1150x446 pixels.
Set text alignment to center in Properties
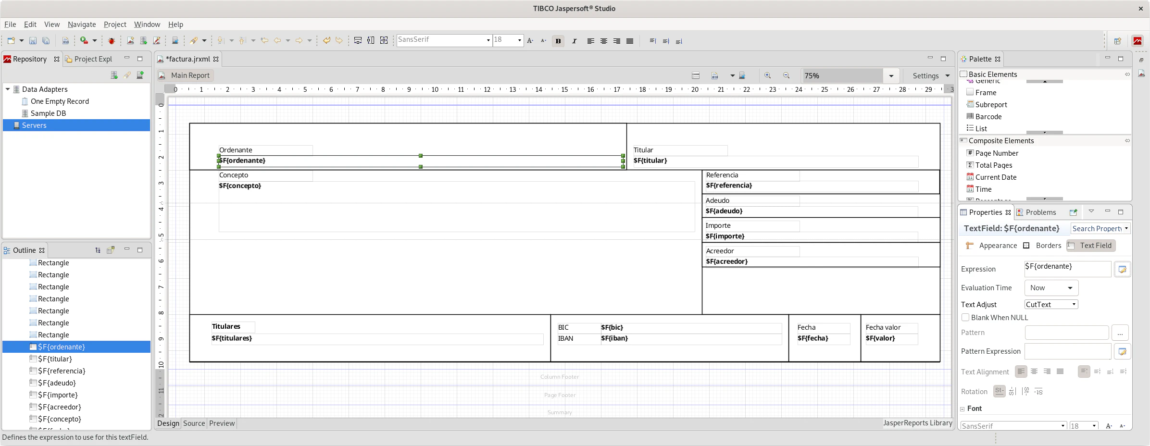[x=1035, y=371]
